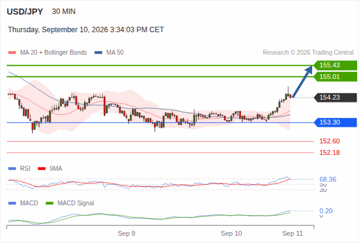
Task: Click the Sep 10 date axis label
Action: pyautogui.click(x=231, y=233)
